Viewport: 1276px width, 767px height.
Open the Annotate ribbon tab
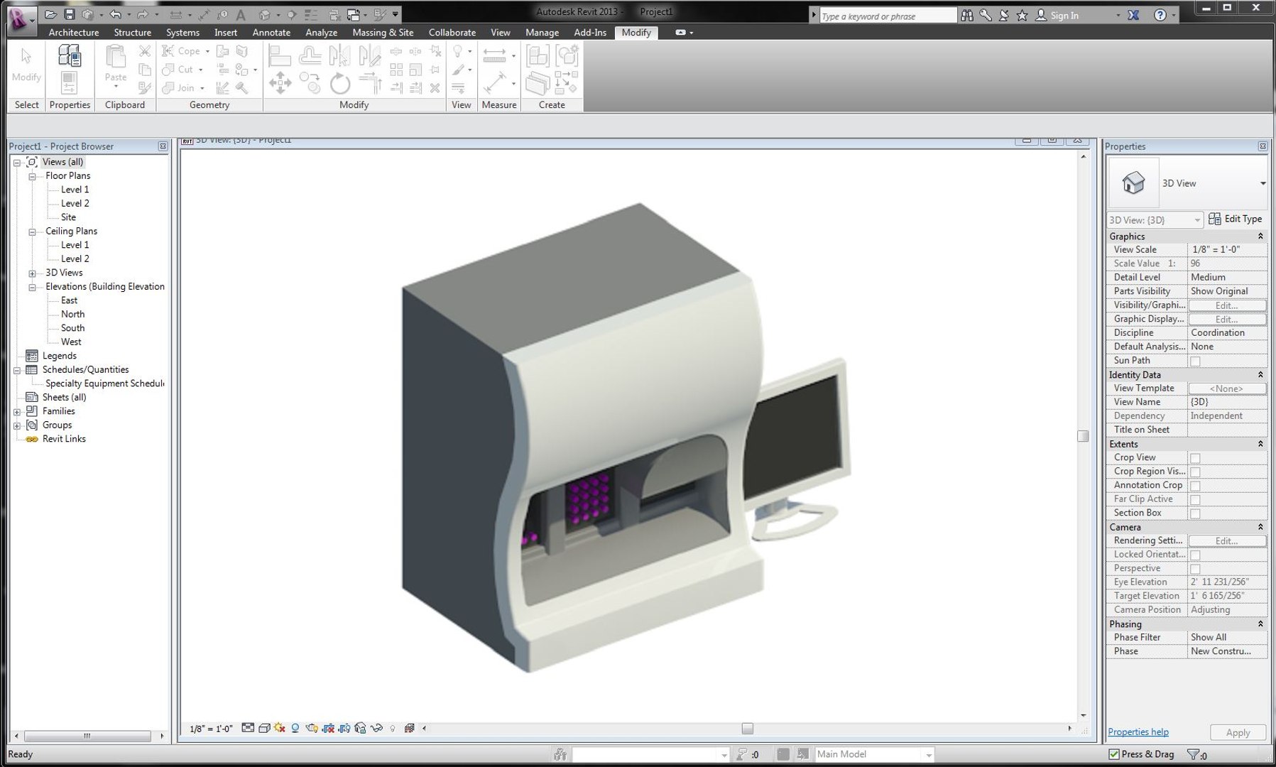coord(271,33)
